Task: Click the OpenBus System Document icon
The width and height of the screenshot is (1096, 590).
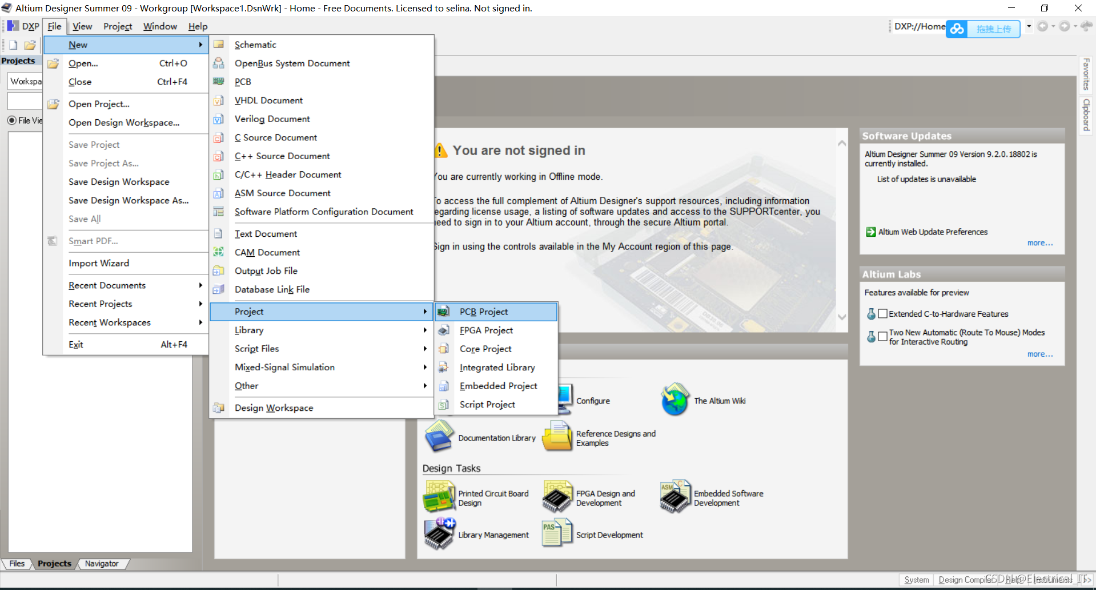Action: [x=219, y=63]
